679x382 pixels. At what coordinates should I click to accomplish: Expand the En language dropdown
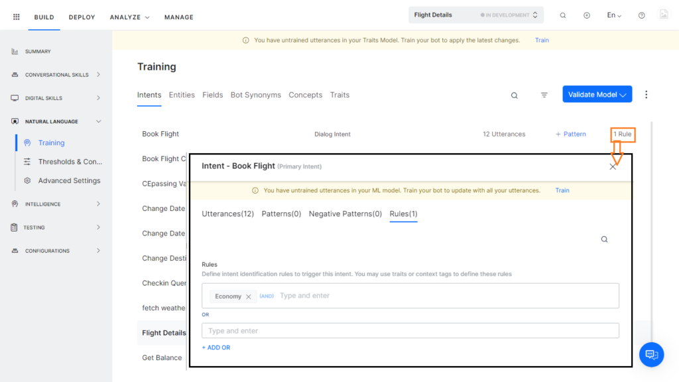pos(611,15)
